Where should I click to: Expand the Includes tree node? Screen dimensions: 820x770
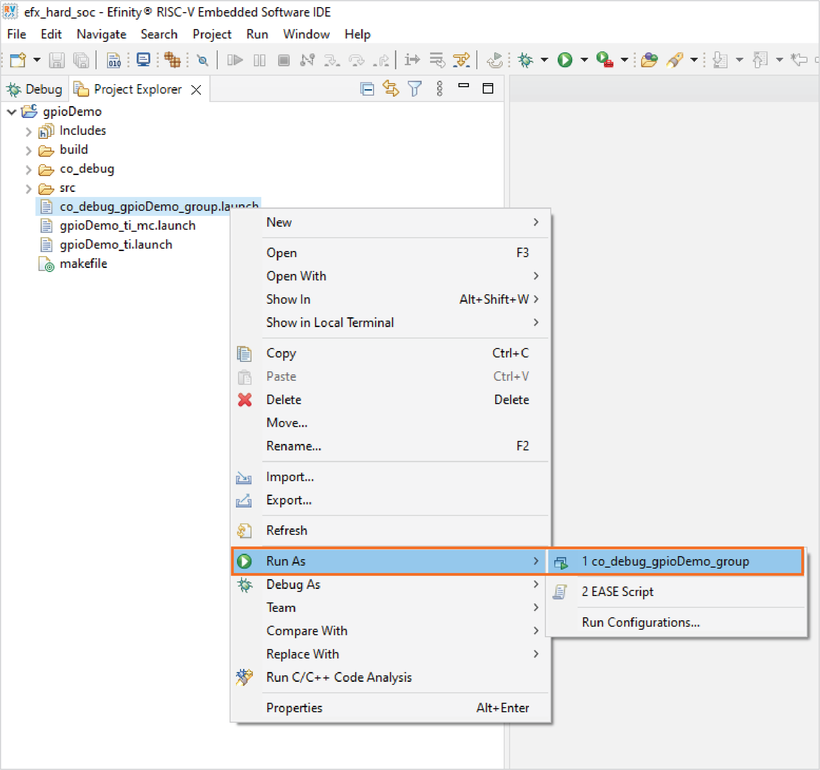[28, 132]
